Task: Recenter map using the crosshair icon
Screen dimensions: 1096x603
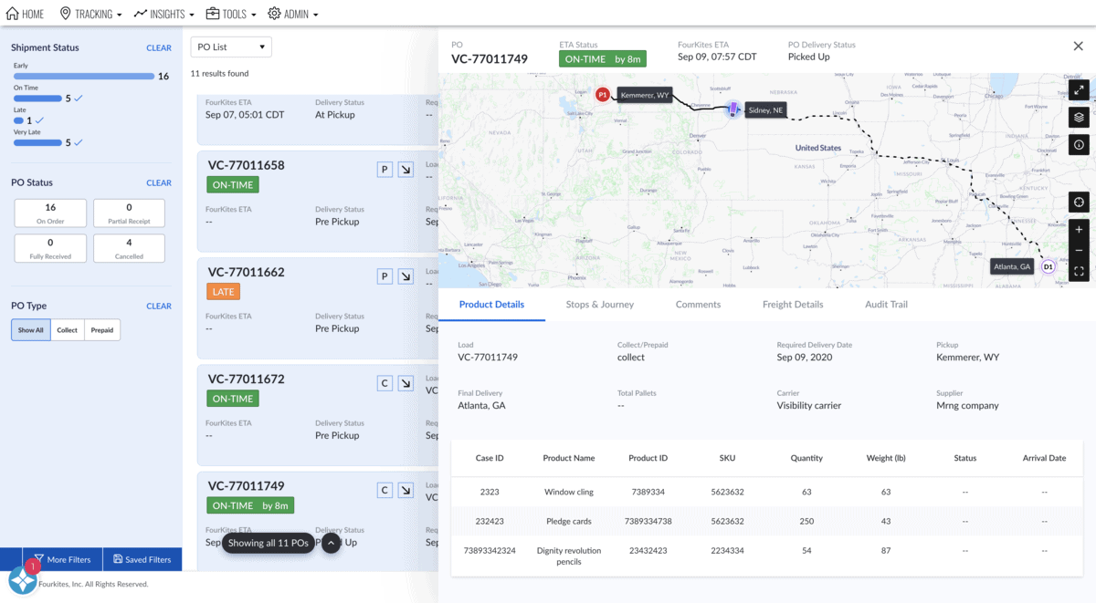Action: click(1079, 202)
